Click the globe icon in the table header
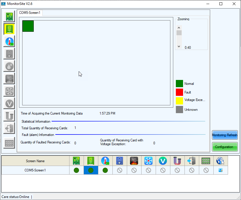Image resolution: width=241 pixels, height=200 pixels. point(220,161)
